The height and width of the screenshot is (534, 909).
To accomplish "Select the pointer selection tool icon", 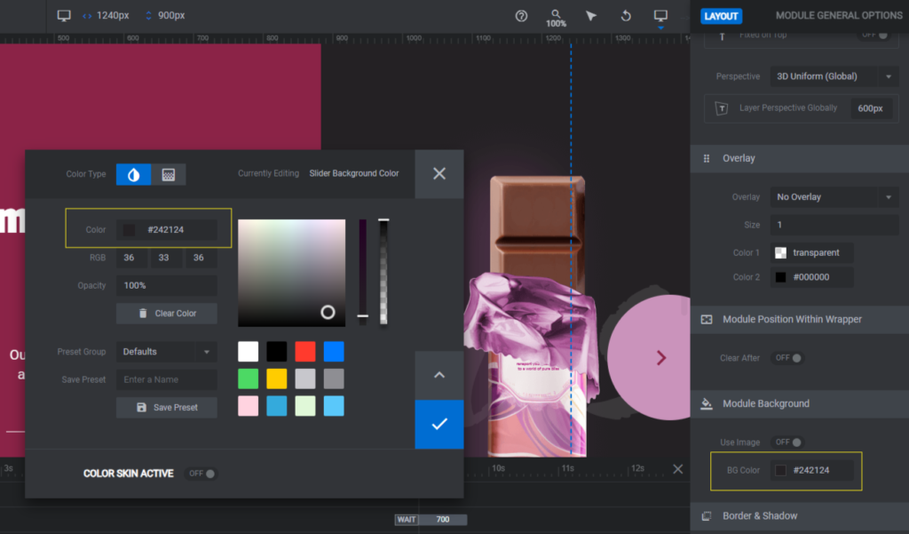I will point(590,15).
